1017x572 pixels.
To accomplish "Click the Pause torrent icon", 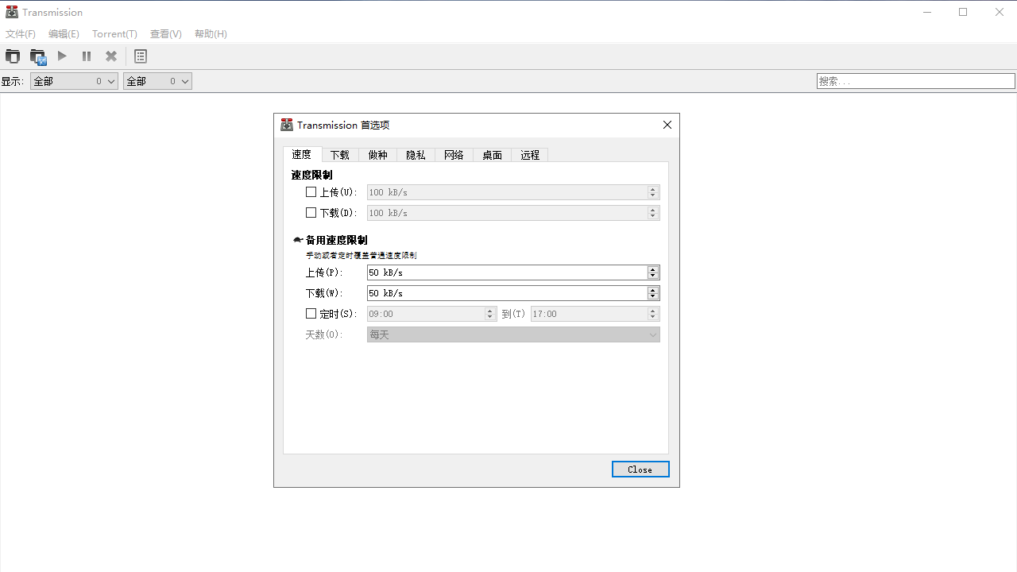I will tap(86, 56).
